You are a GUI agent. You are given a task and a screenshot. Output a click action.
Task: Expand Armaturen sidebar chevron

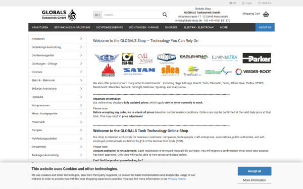pyautogui.click(x=81, y=39)
